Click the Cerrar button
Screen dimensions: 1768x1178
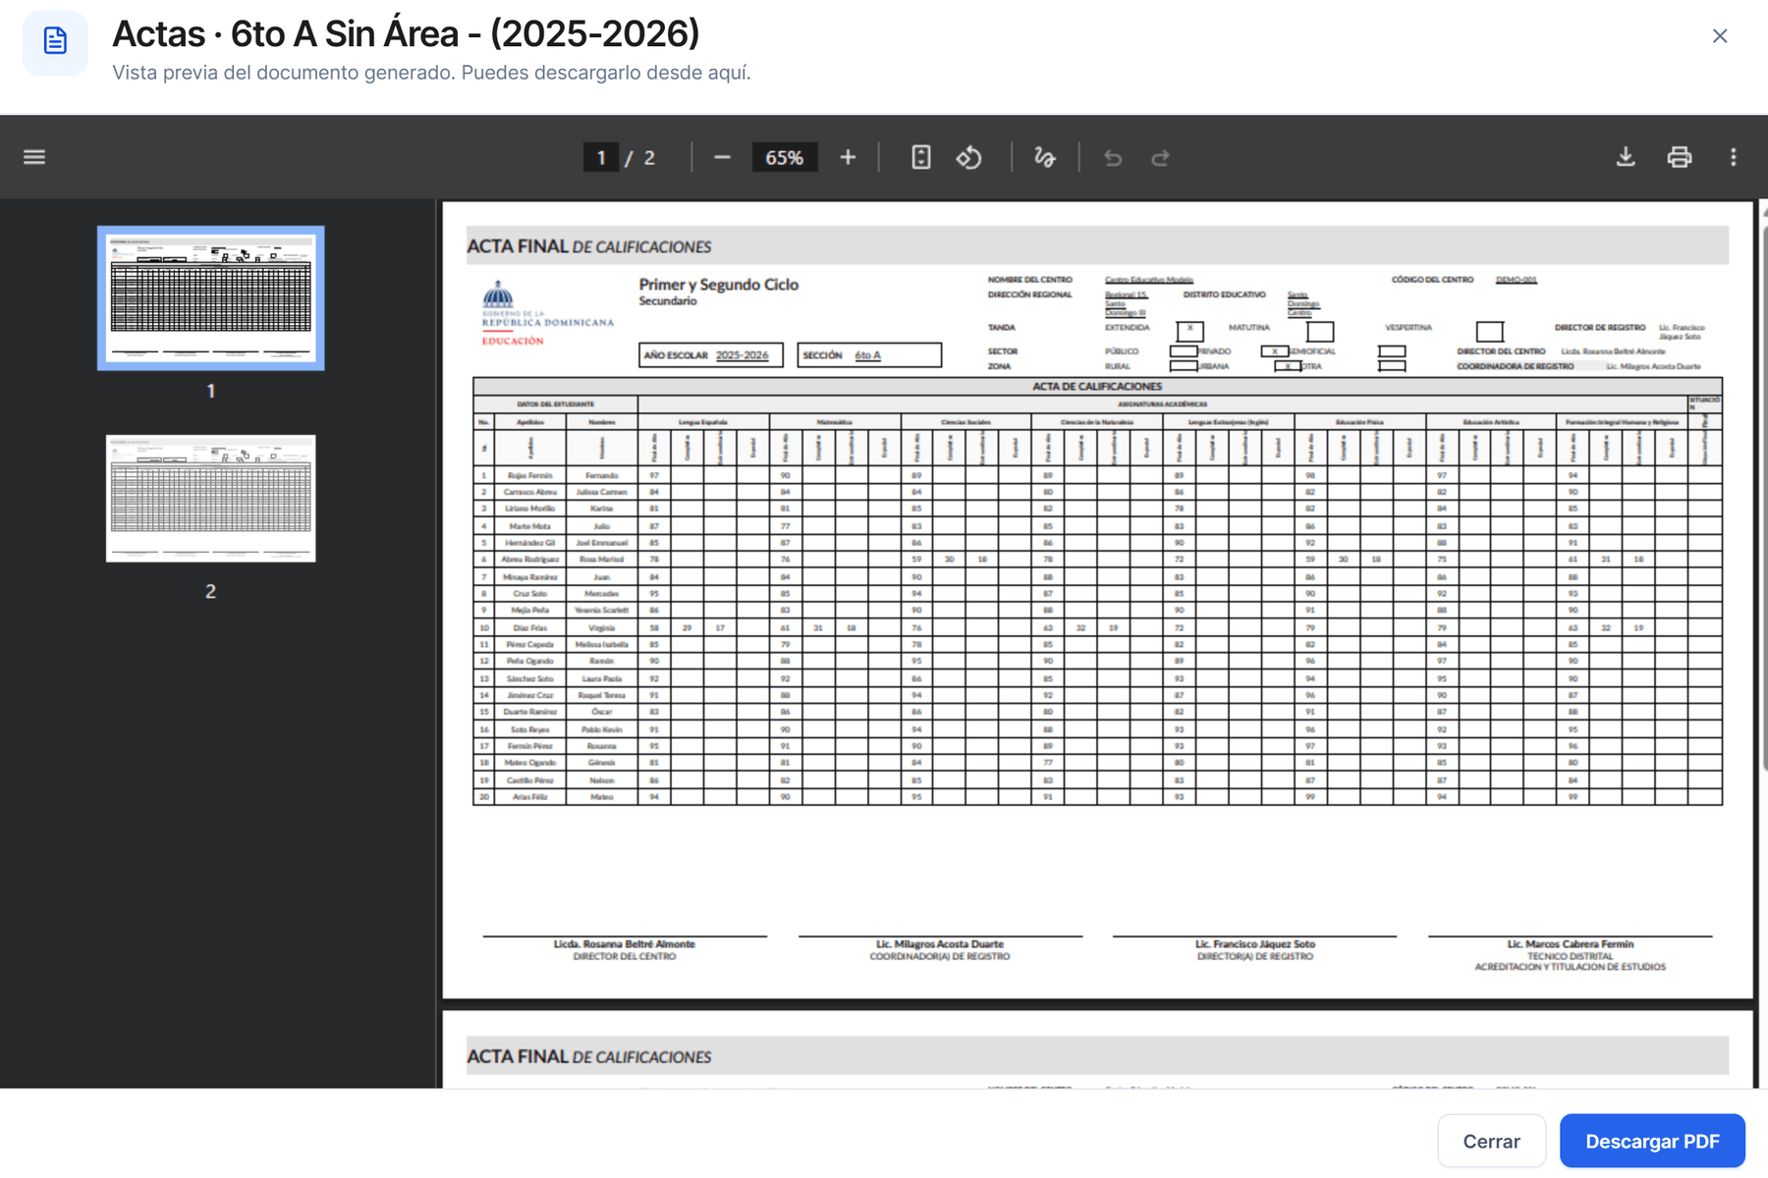coord(1491,1141)
